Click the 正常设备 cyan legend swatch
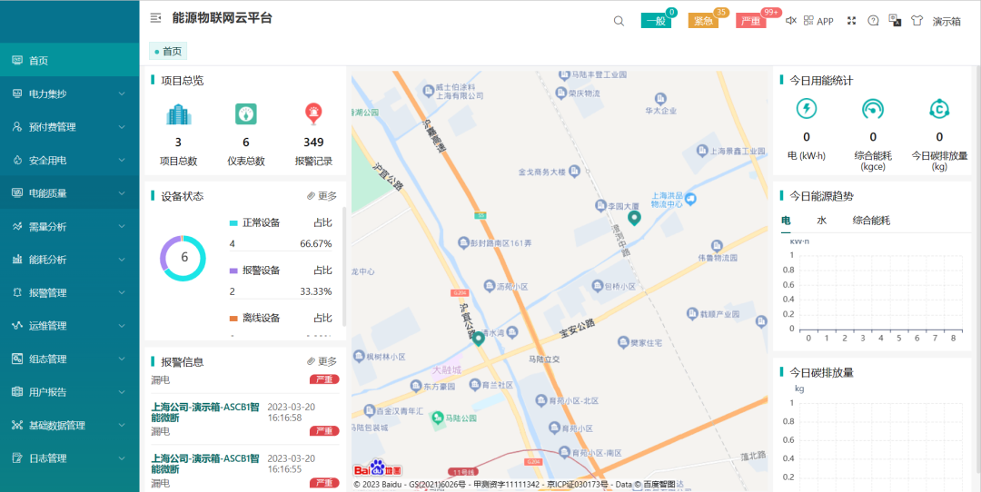The image size is (981, 492). point(233,222)
